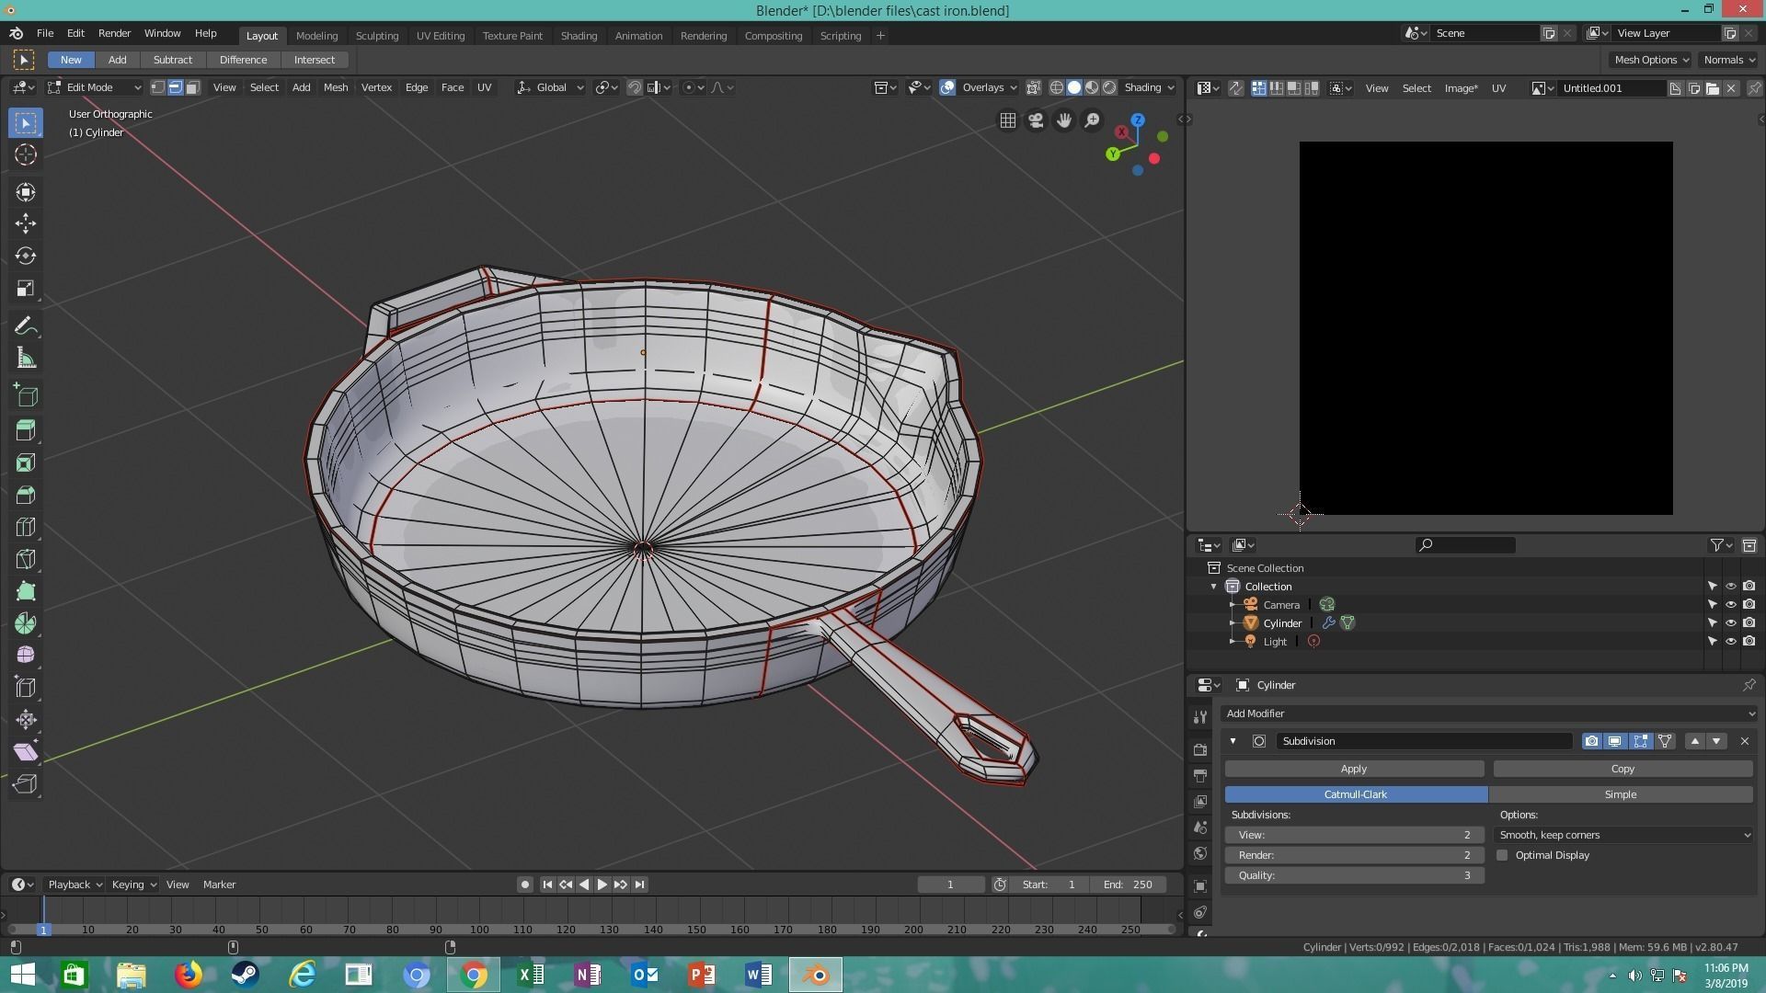Select the Edge Slide tool
This screenshot has width=1766, height=993.
click(x=26, y=687)
